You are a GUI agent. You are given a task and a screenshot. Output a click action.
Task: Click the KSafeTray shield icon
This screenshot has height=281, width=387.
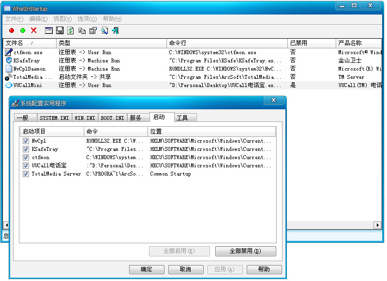9,60
